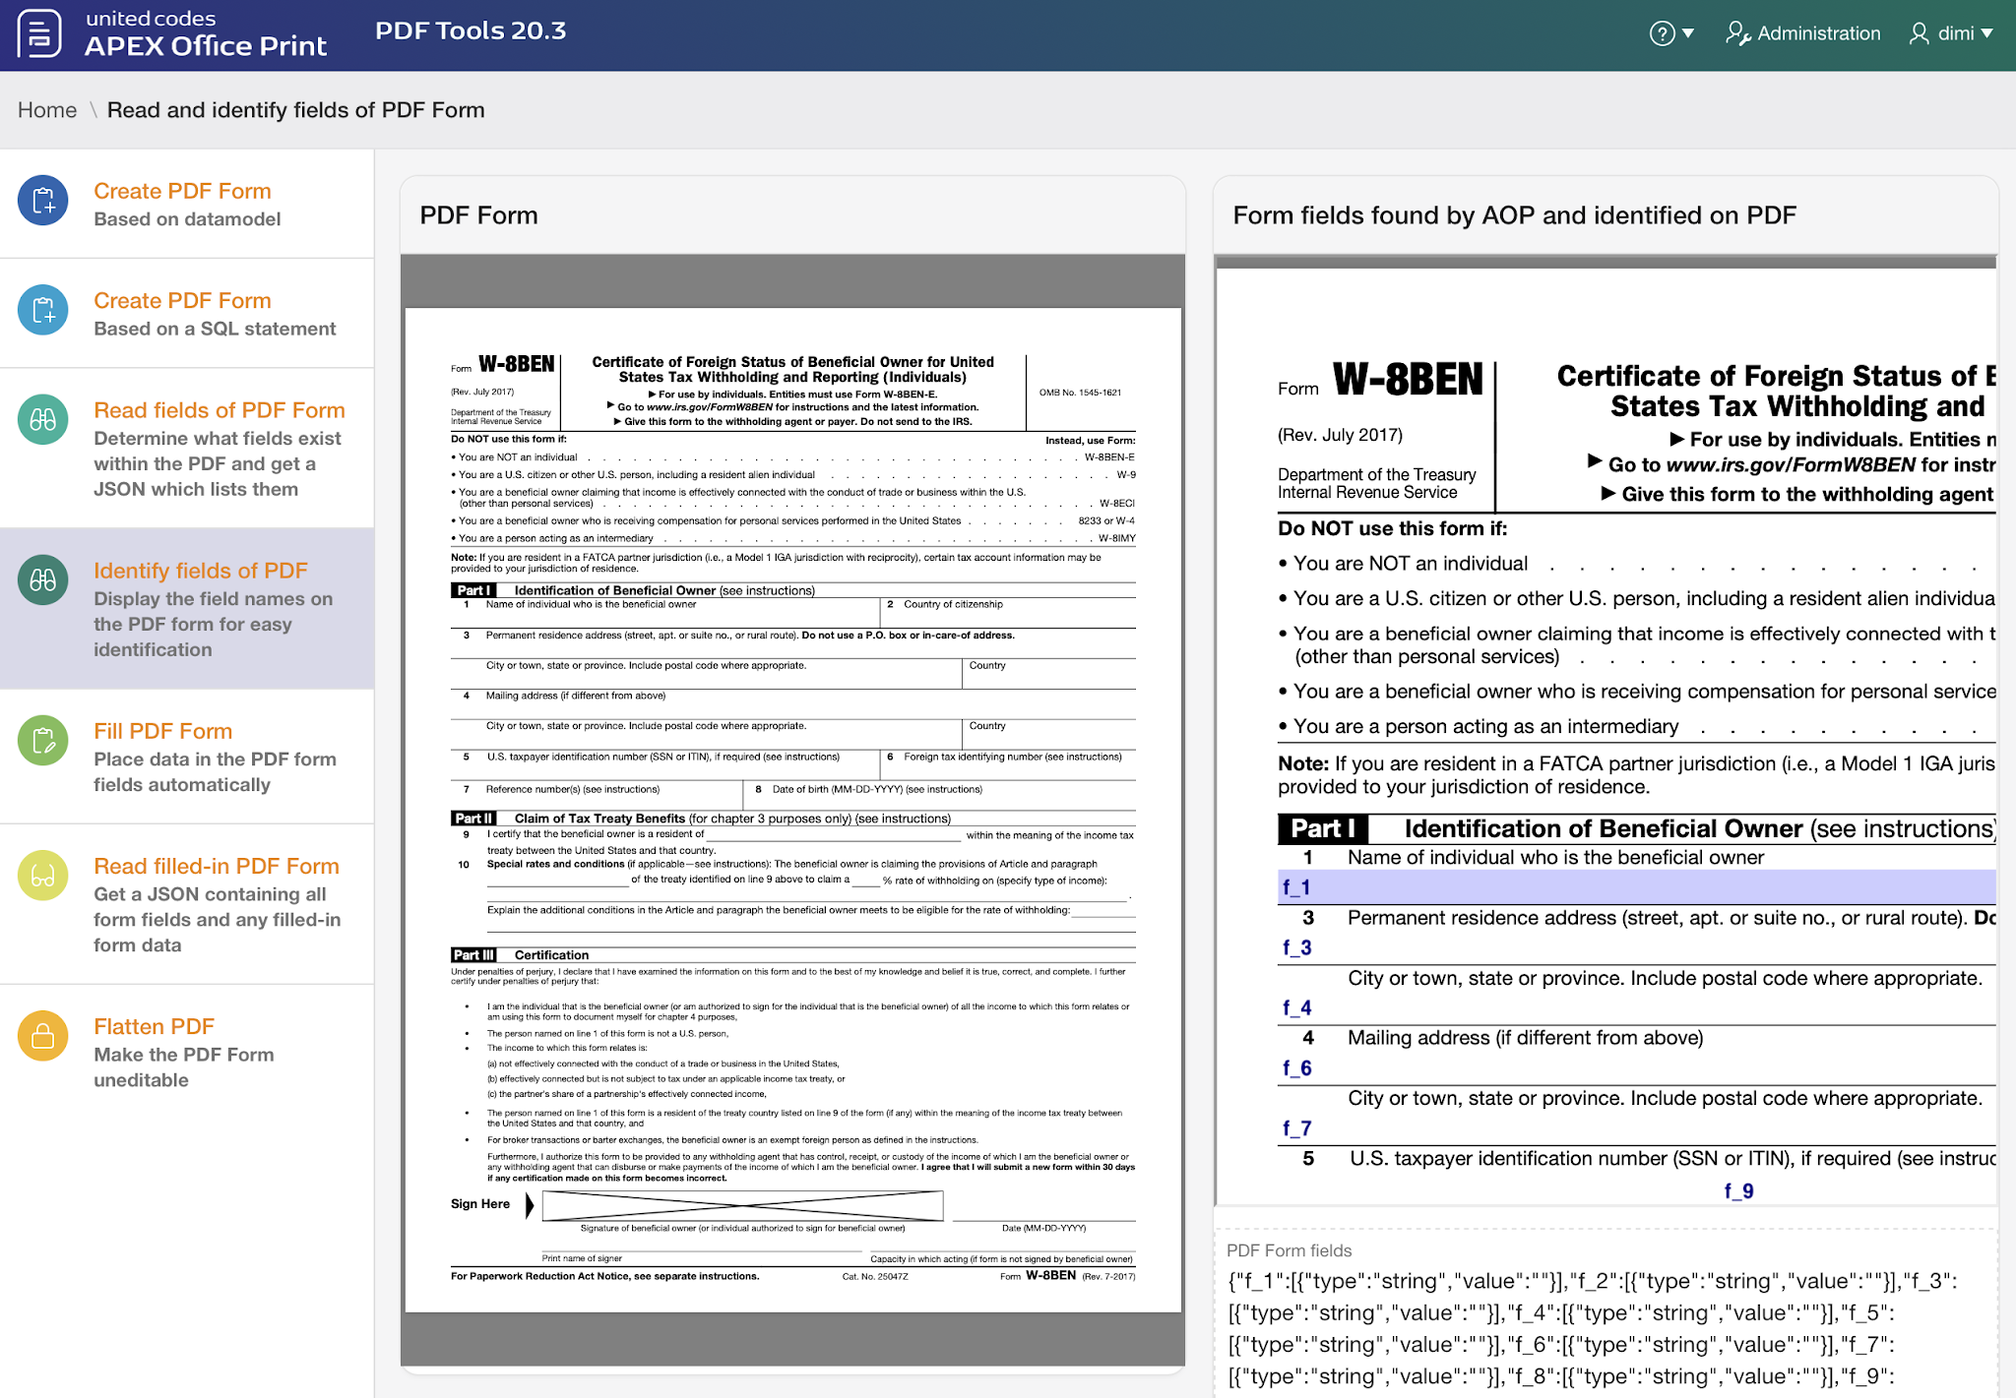Open the help question mark dropdown

(1662, 33)
